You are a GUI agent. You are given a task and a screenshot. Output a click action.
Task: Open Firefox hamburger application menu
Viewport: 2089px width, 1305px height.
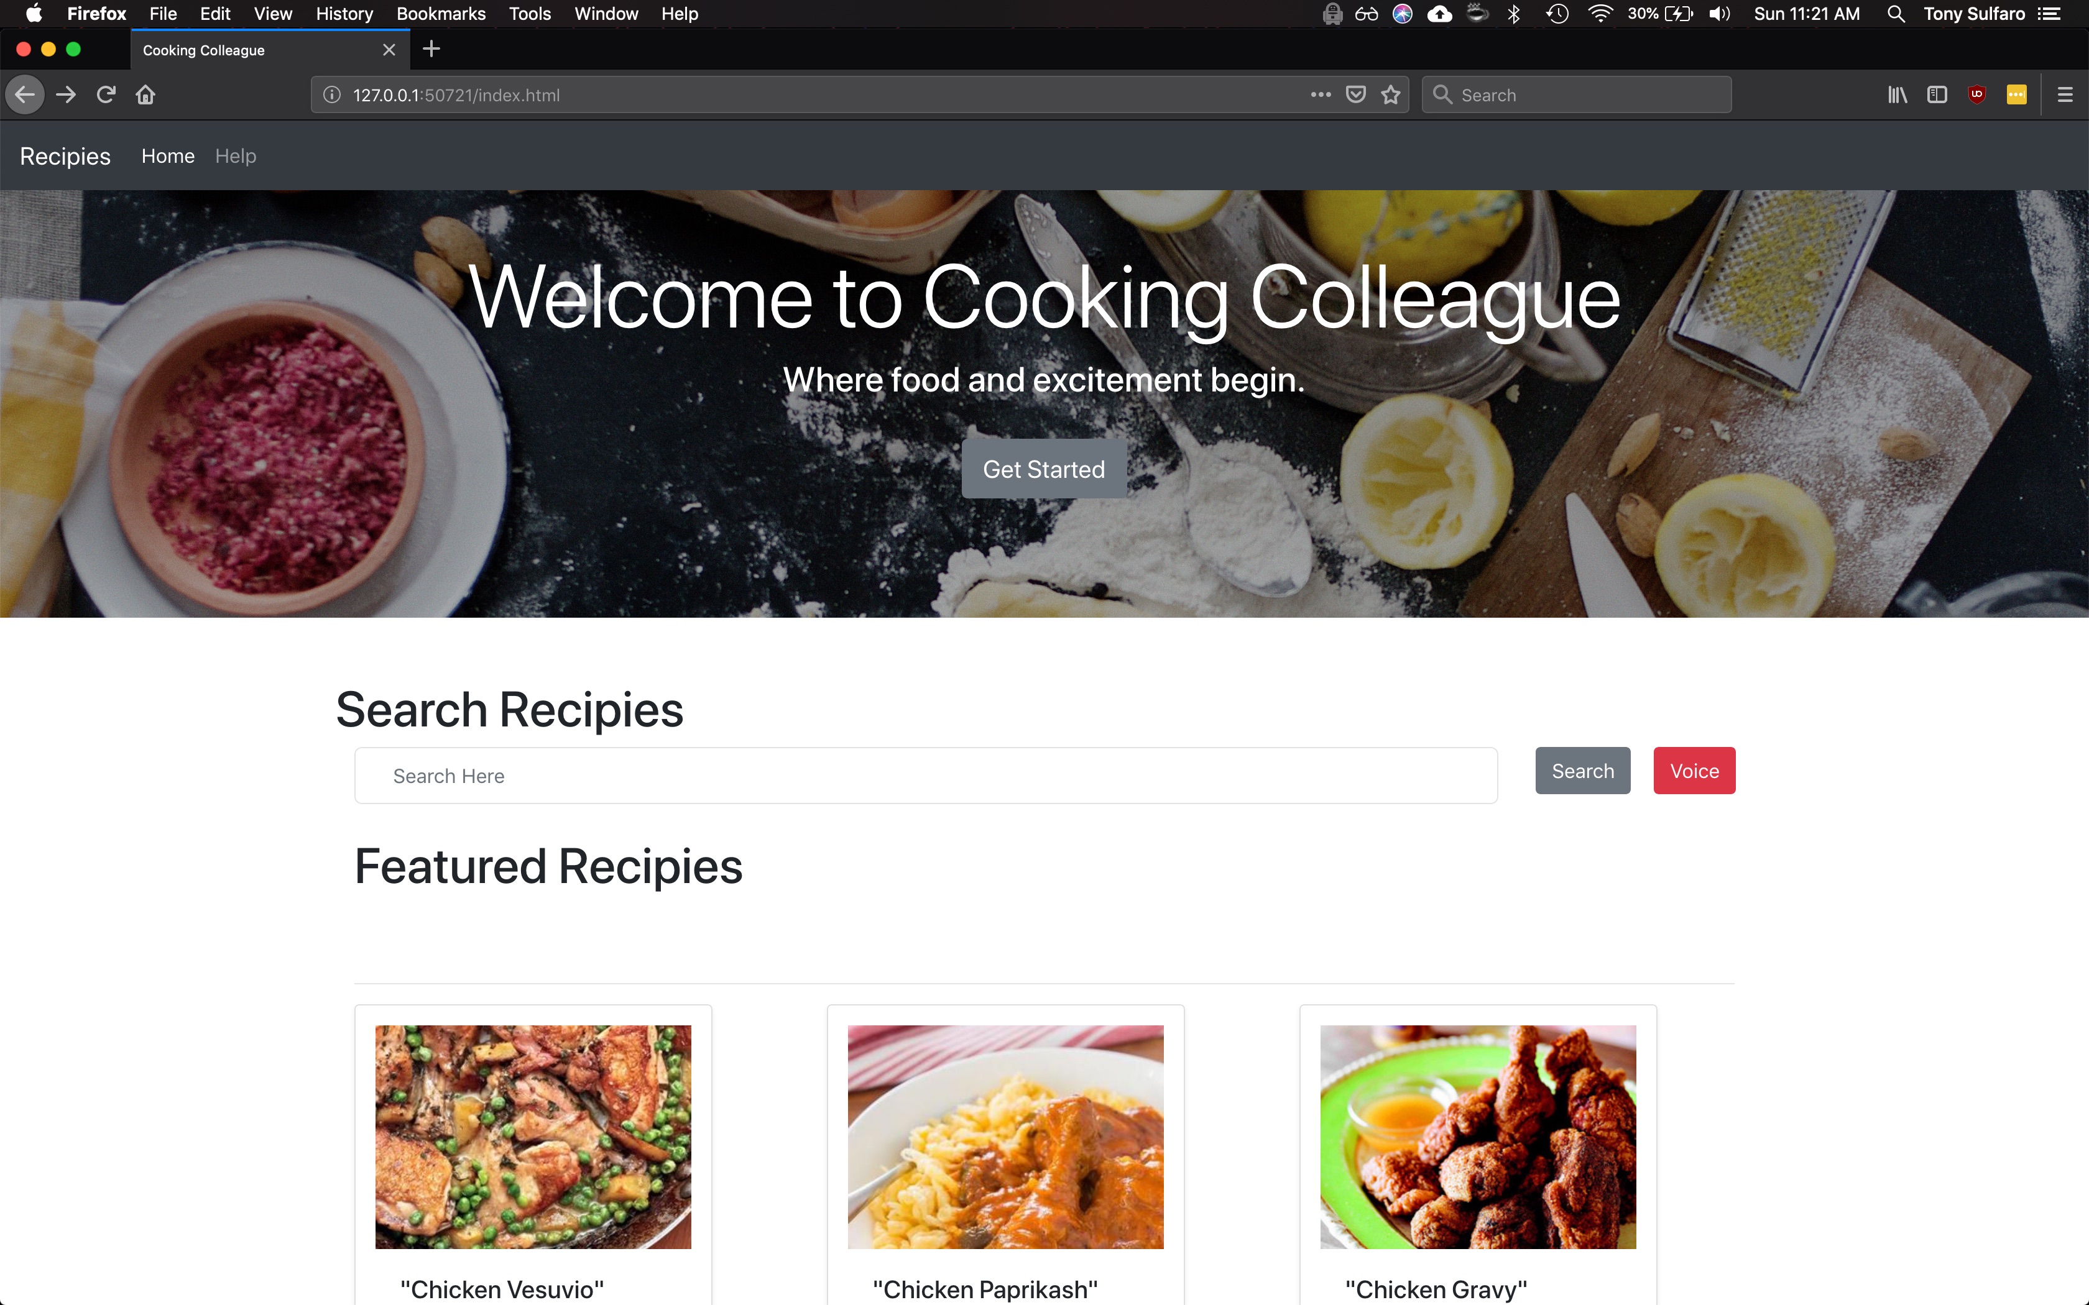click(2064, 95)
